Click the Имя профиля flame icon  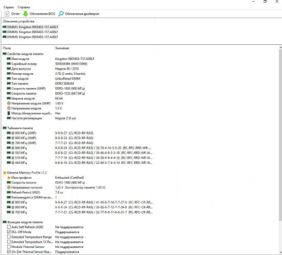pos(9,177)
